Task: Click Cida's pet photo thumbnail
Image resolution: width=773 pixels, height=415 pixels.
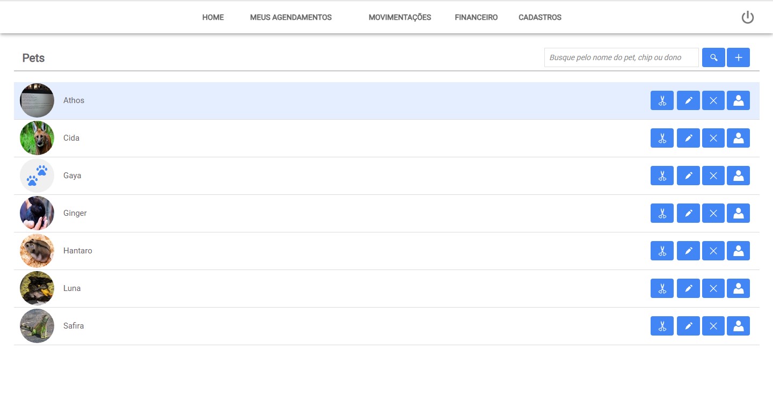Action: (37, 138)
